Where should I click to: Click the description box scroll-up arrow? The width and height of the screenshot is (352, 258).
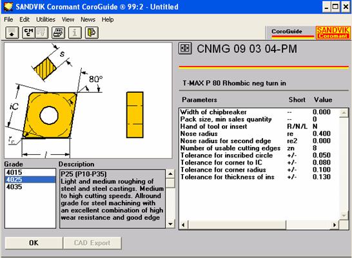[x=170, y=174]
